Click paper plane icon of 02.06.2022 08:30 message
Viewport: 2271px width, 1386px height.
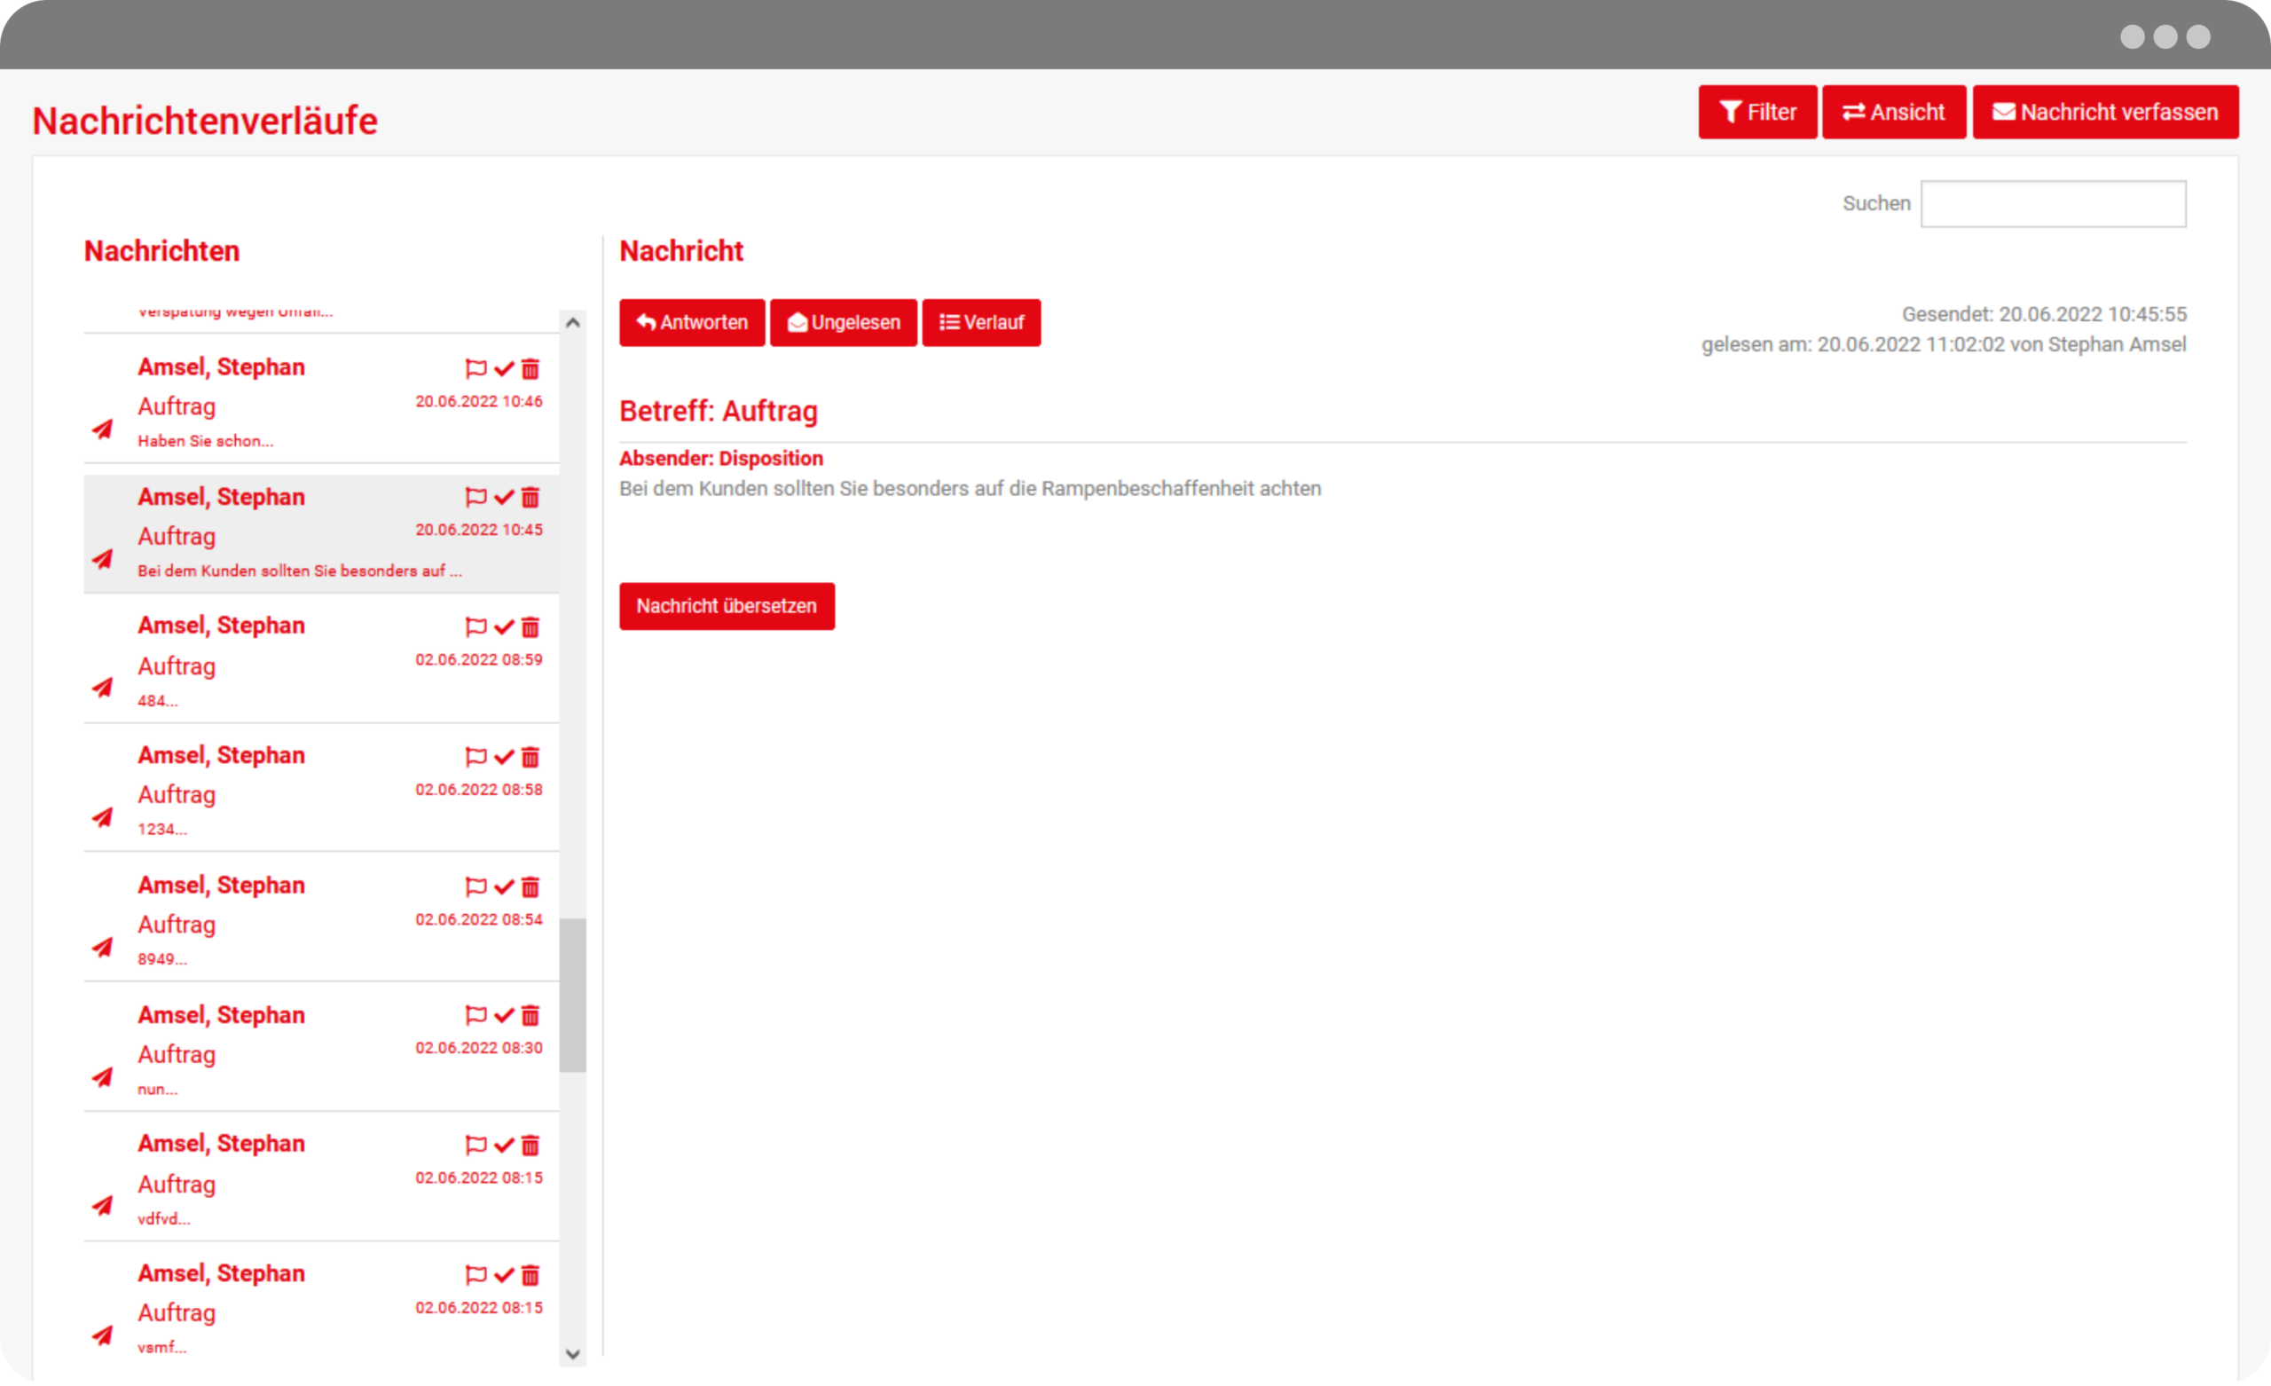pos(102,1077)
